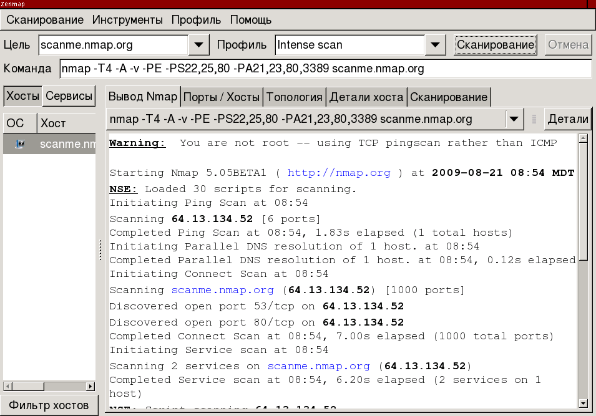The height and width of the screenshot is (416, 596).
Task: Open the Сканирование menu
Action: point(45,20)
